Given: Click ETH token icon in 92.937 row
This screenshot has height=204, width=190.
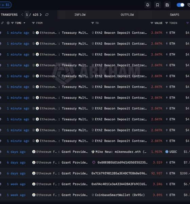Looking at the screenshot, I should click(x=167, y=173).
